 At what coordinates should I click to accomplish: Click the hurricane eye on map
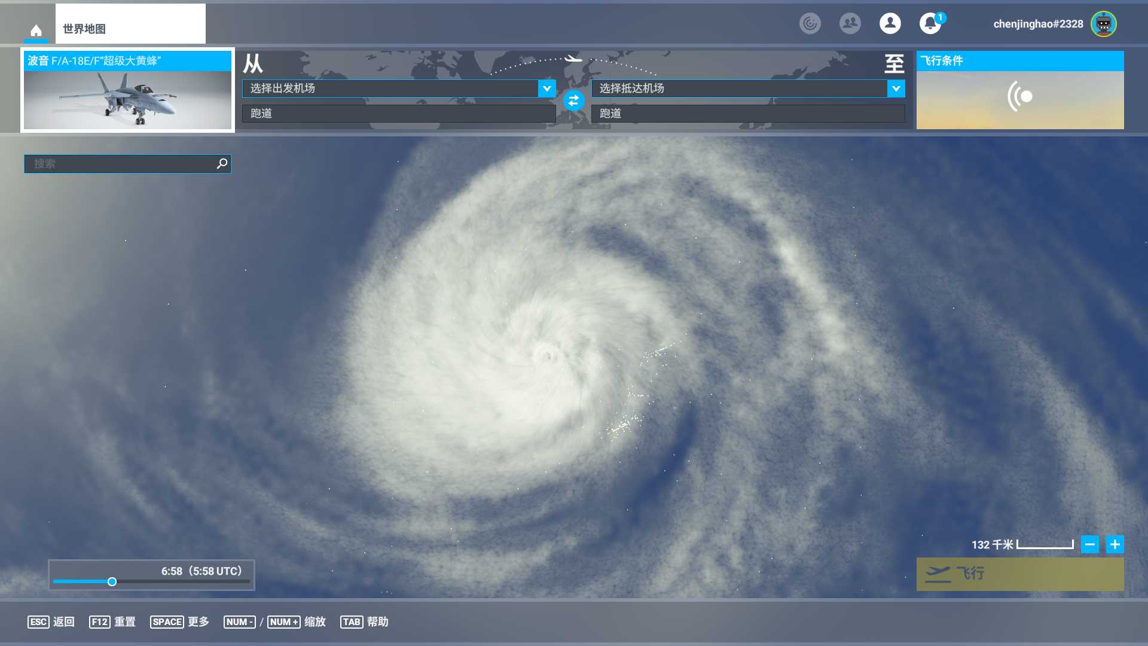[x=546, y=355]
